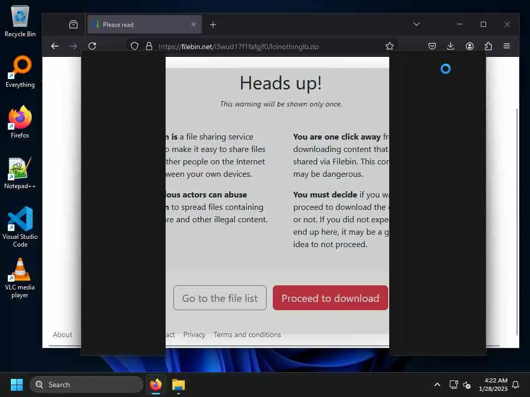Minimize the Firefox window
Screen dimensions: 530x397
click(460, 24)
